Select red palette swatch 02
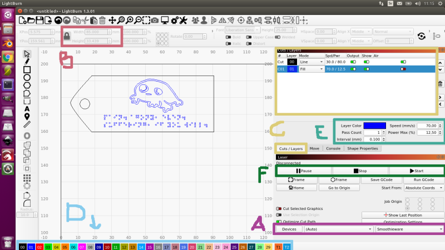 click(39, 247)
